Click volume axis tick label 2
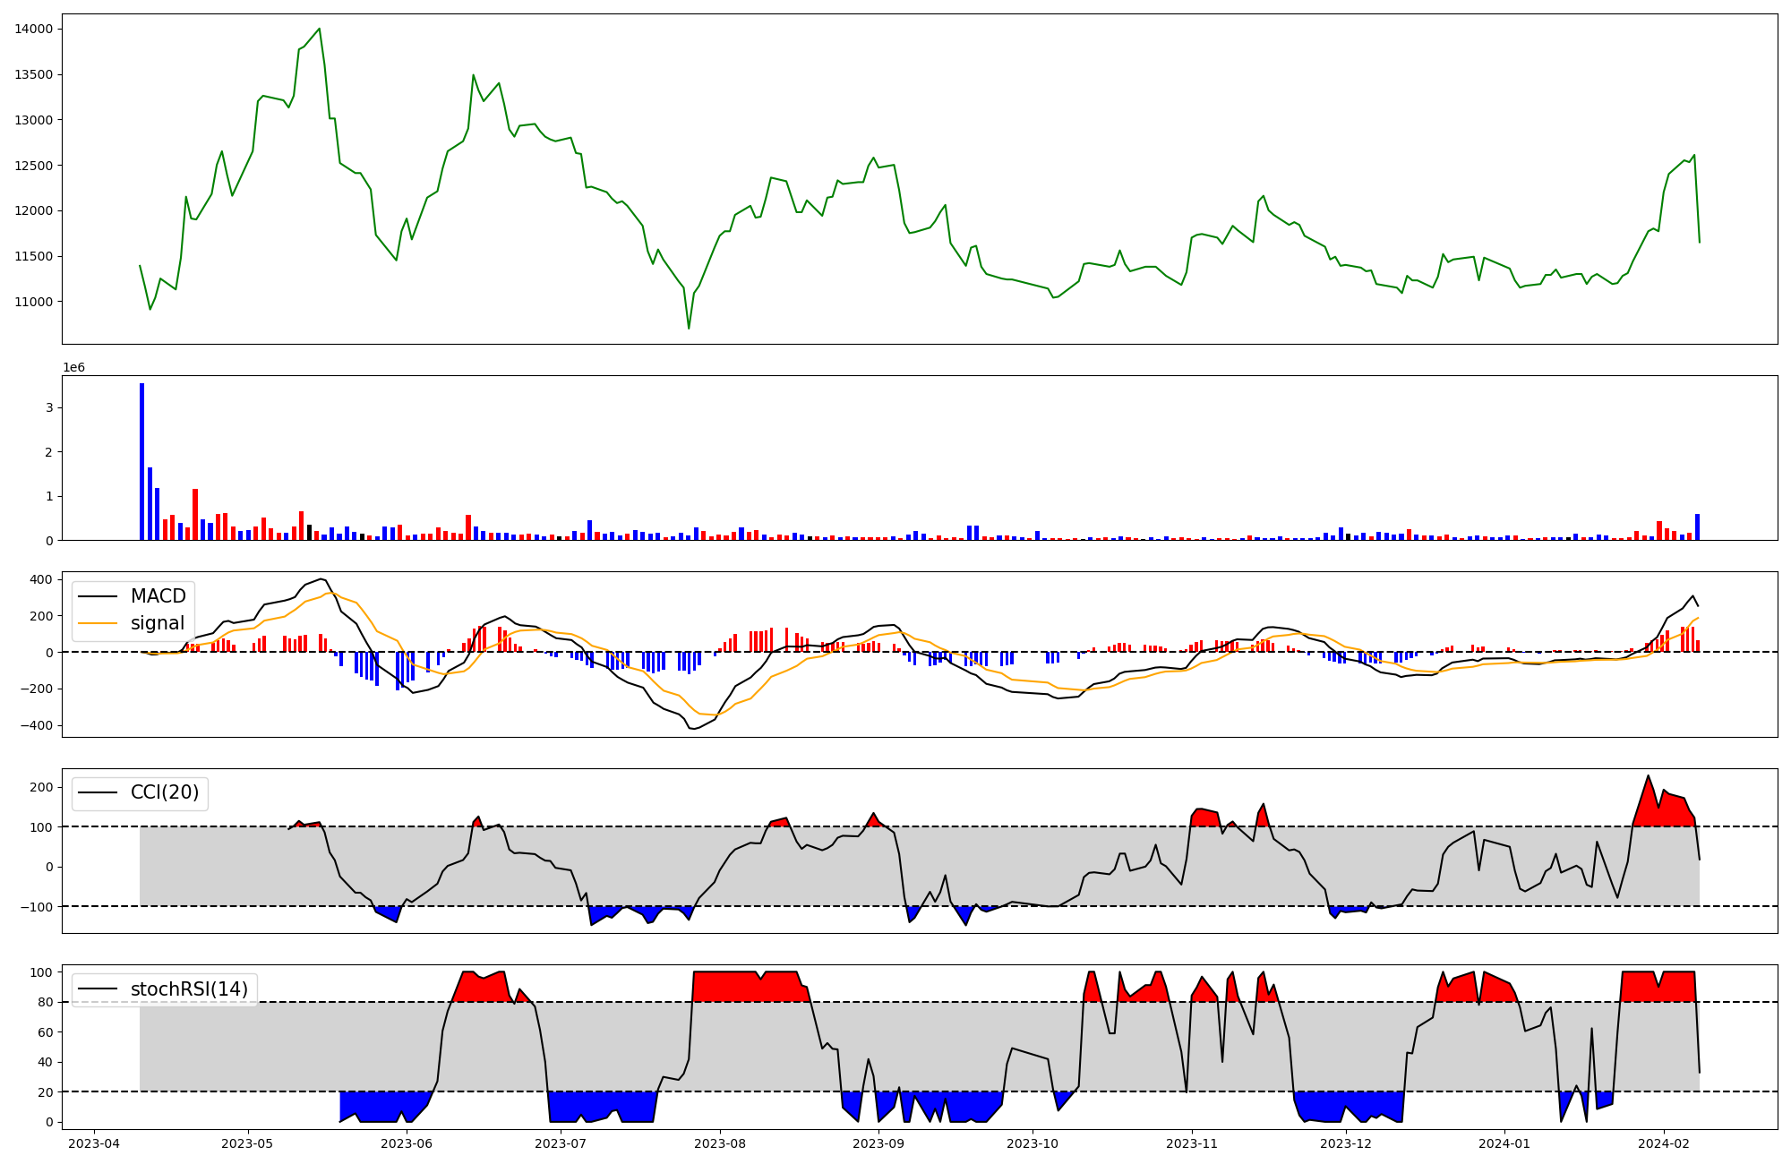This screenshot has height=1164, width=1791. (x=49, y=452)
